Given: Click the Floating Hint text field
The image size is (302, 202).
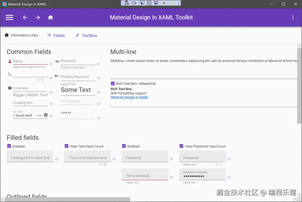Looking at the screenshot, I should 30,103.
